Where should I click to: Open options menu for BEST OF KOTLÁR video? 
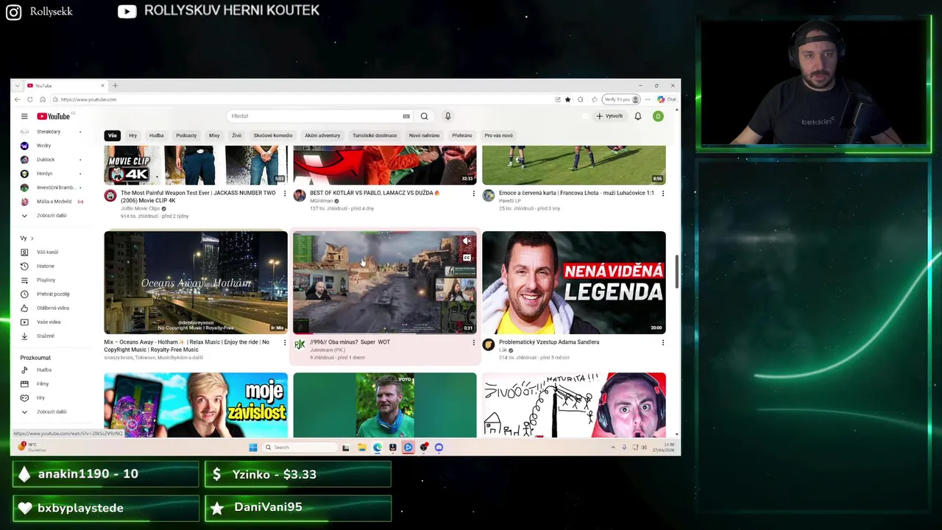473,194
